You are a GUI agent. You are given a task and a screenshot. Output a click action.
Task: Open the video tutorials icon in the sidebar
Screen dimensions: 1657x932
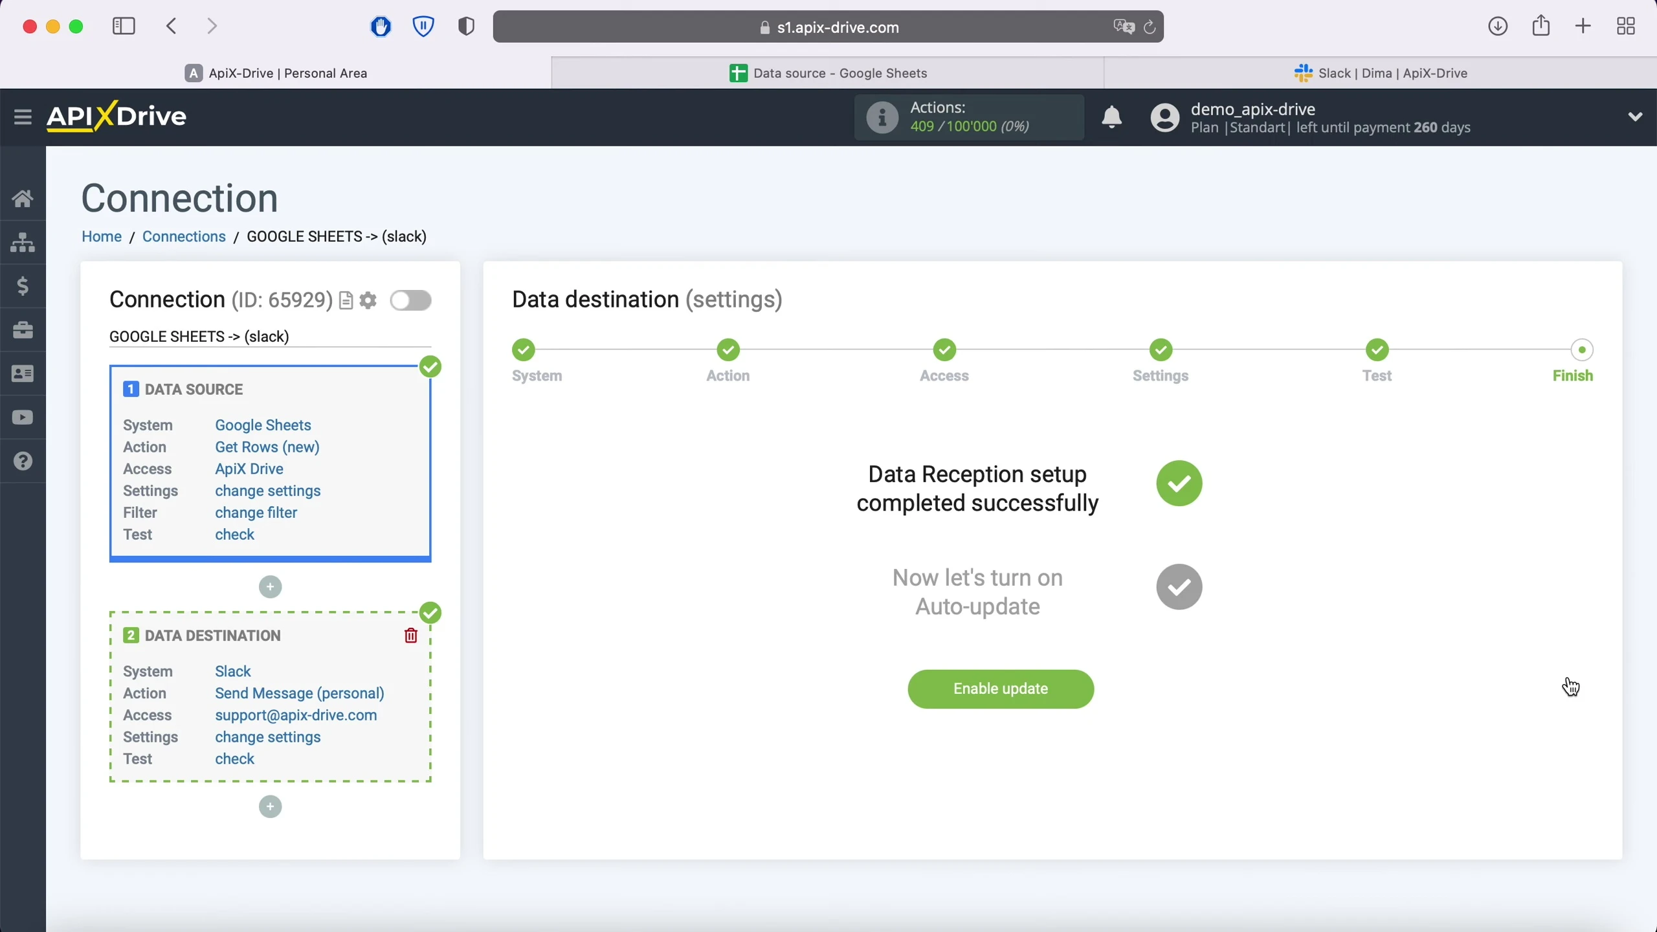[x=23, y=417]
